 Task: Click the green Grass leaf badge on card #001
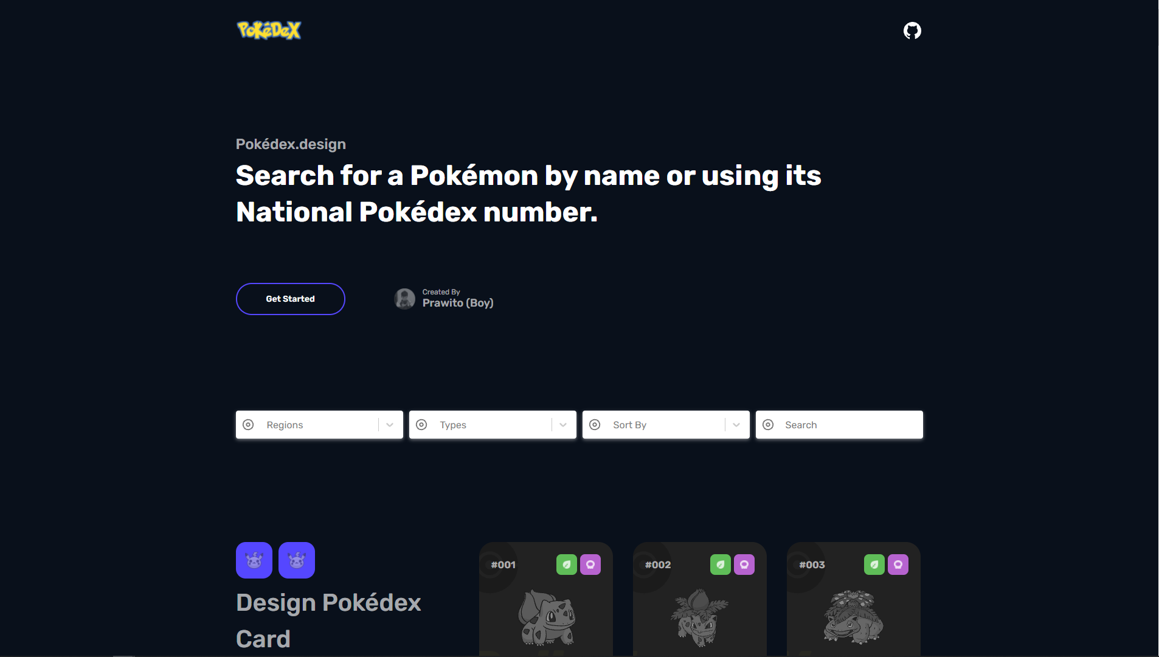tap(567, 564)
